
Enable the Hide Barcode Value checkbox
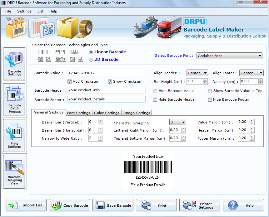tap(155, 91)
